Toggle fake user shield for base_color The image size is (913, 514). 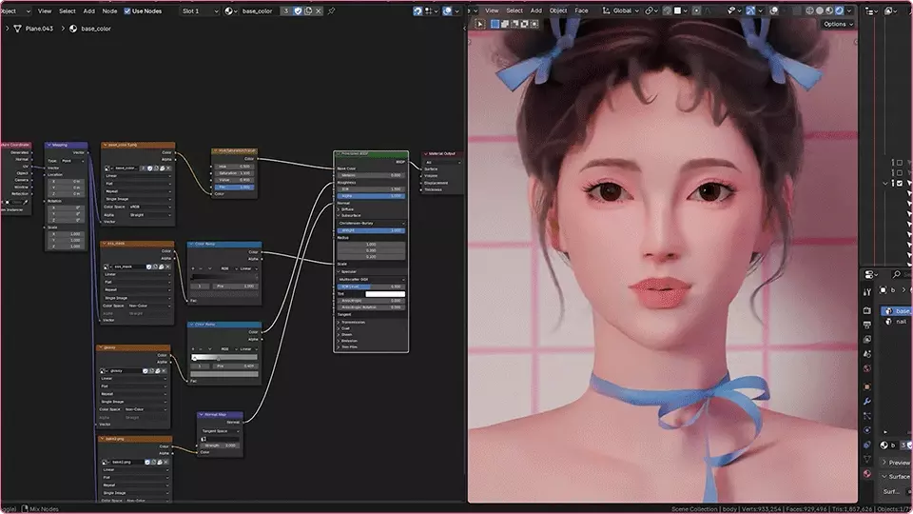point(298,11)
